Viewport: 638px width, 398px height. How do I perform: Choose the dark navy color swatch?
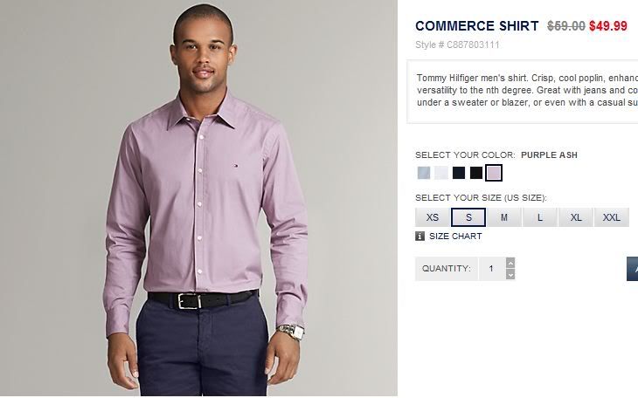point(459,173)
